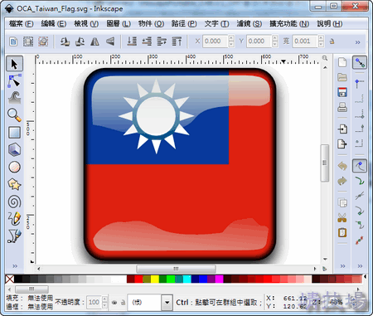
Task: Click the Print icon
Action: pyautogui.click(x=342, y=107)
